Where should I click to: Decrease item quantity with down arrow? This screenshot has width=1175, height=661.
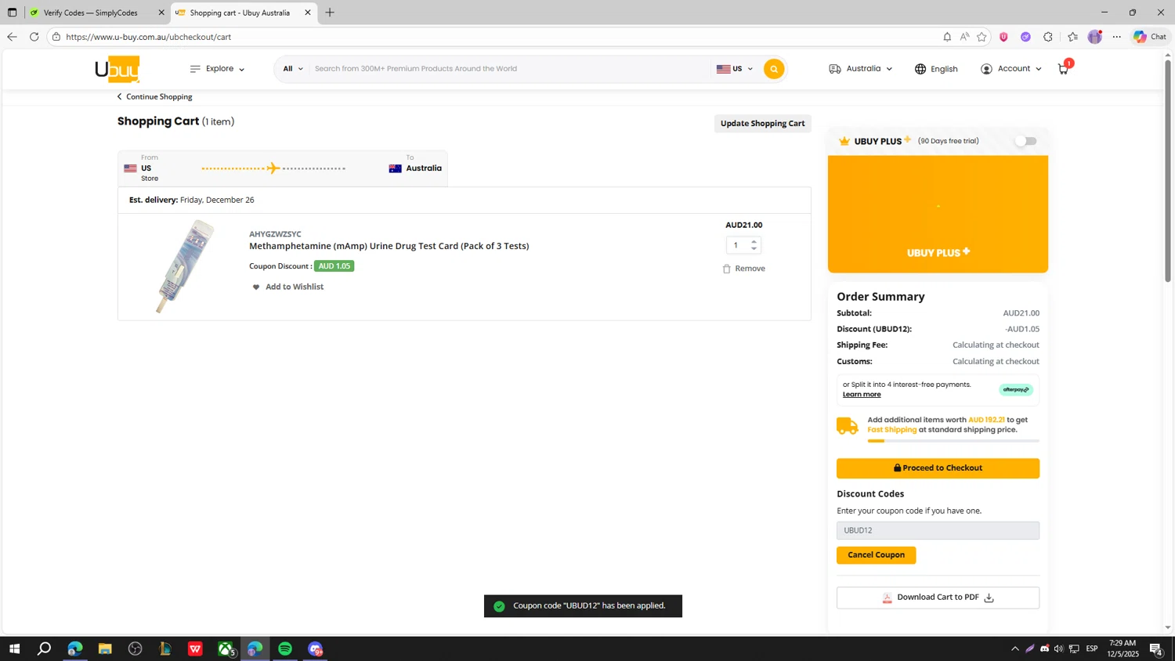pos(754,249)
